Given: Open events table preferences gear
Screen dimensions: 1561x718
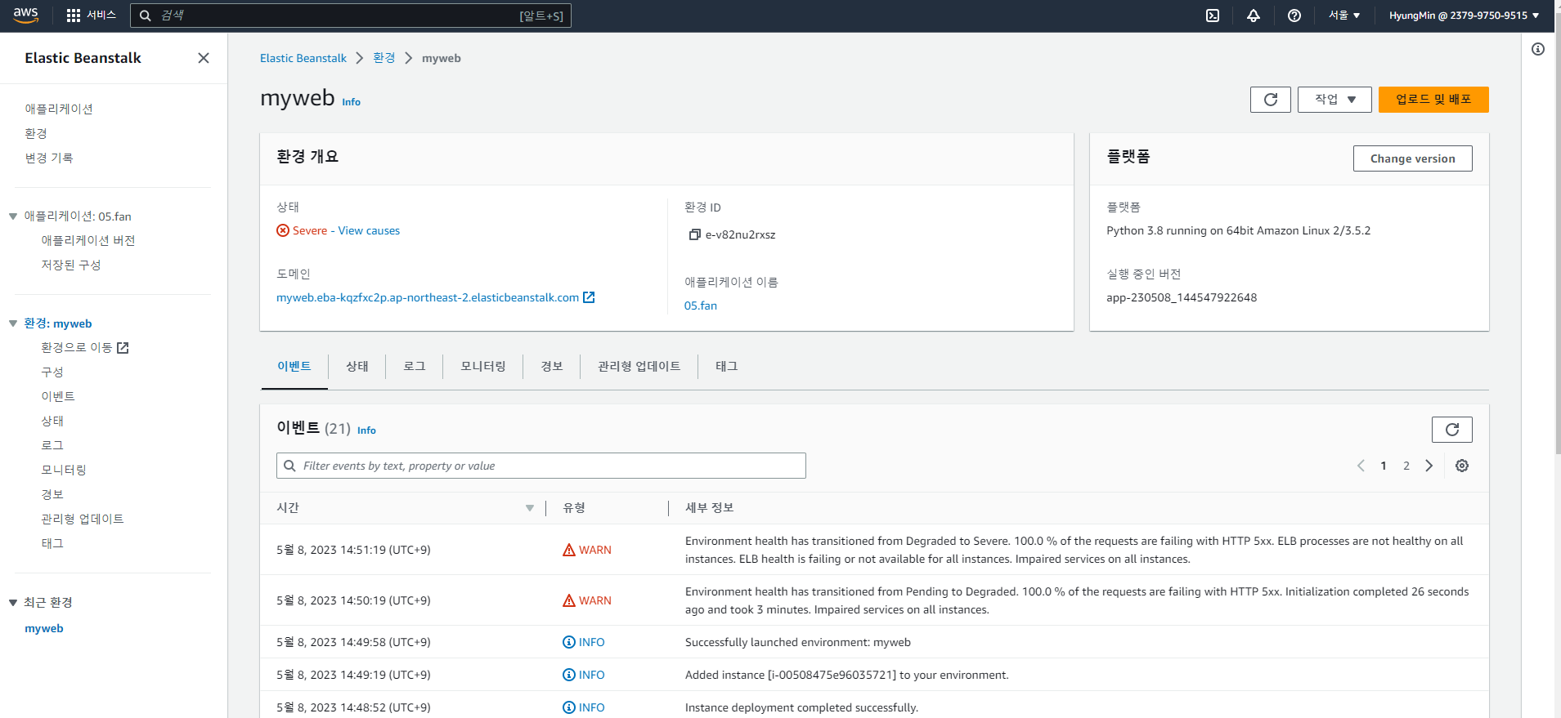Looking at the screenshot, I should click(1462, 466).
